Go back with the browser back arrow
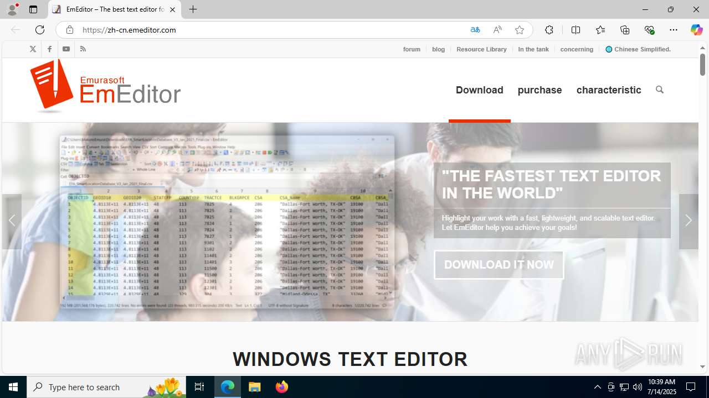Viewport: 709px width, 398px height. (x=16, y=30)
